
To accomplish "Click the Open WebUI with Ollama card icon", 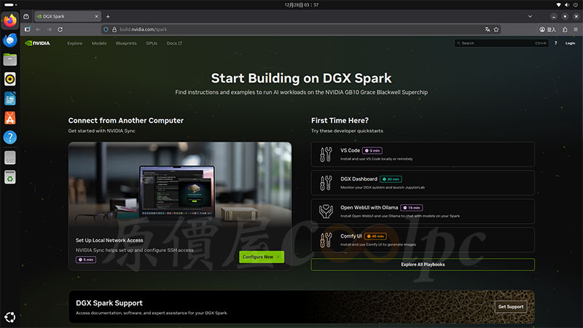I will [326, 211].
